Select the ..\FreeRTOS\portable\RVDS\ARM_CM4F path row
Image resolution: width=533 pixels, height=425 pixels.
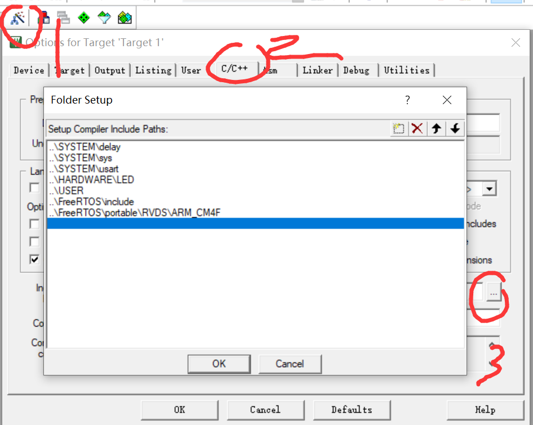255,213
